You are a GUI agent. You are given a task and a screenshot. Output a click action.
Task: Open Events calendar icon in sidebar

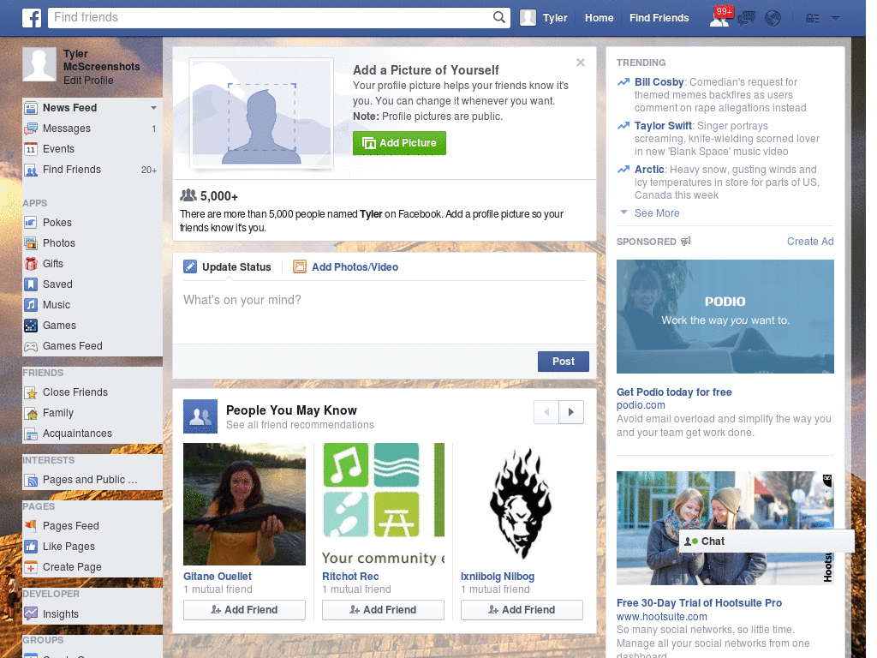(x=31, y=149)
